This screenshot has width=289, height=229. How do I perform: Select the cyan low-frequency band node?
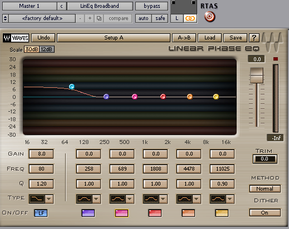pos(72,87)
